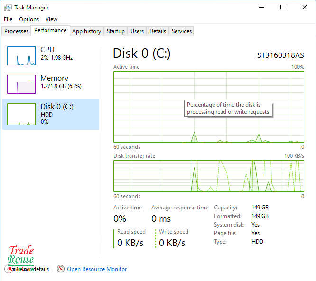Screen dimensions: 316x281
Task: Click the Disk transfer rate graph
Action: (x=208, y=176)
